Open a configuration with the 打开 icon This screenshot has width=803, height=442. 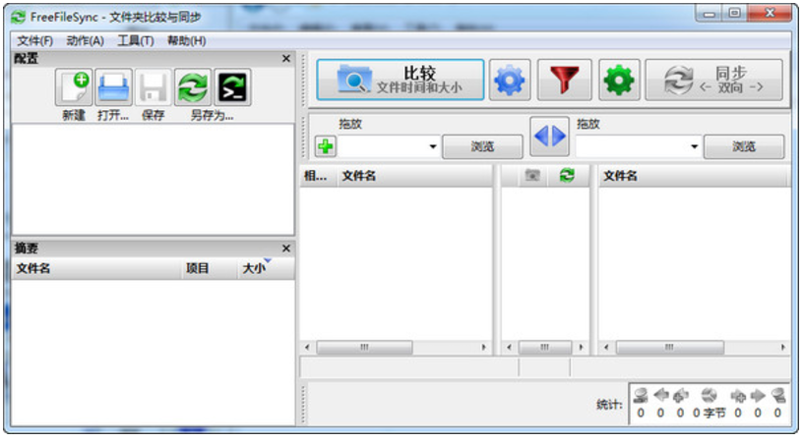coord(113,87)
